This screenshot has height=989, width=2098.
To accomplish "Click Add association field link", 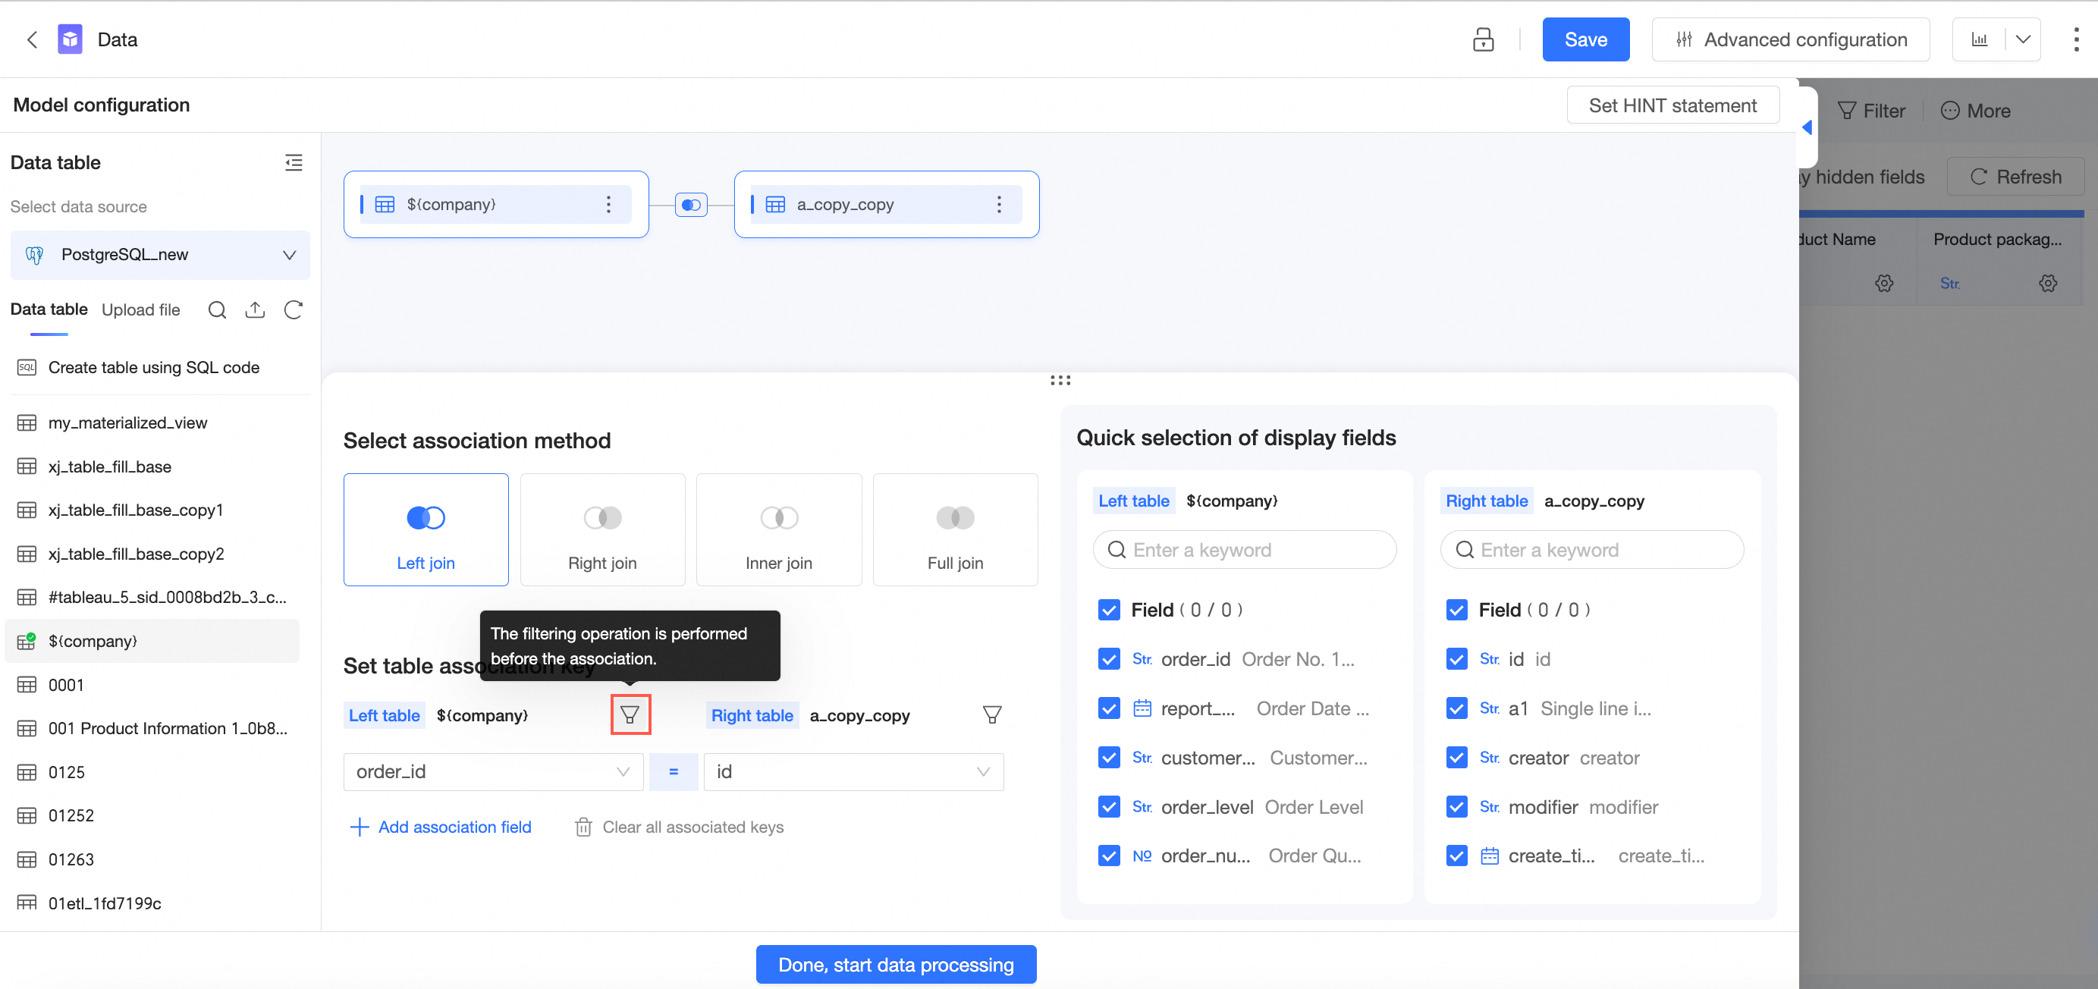I will click(x=441, y=826).
